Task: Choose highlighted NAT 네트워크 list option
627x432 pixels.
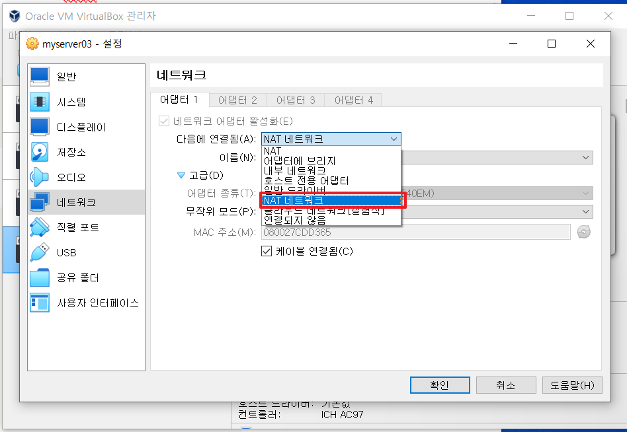Action: coord(331,200)
